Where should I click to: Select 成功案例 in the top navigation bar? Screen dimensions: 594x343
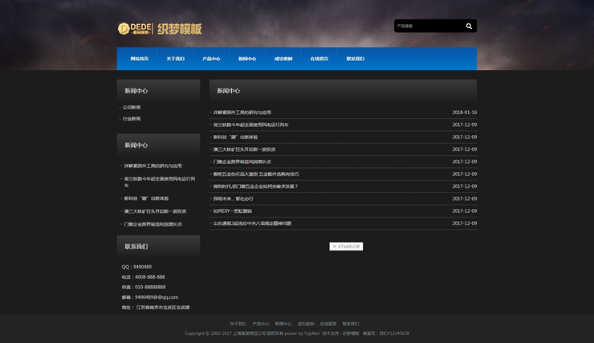pos(283,59)
